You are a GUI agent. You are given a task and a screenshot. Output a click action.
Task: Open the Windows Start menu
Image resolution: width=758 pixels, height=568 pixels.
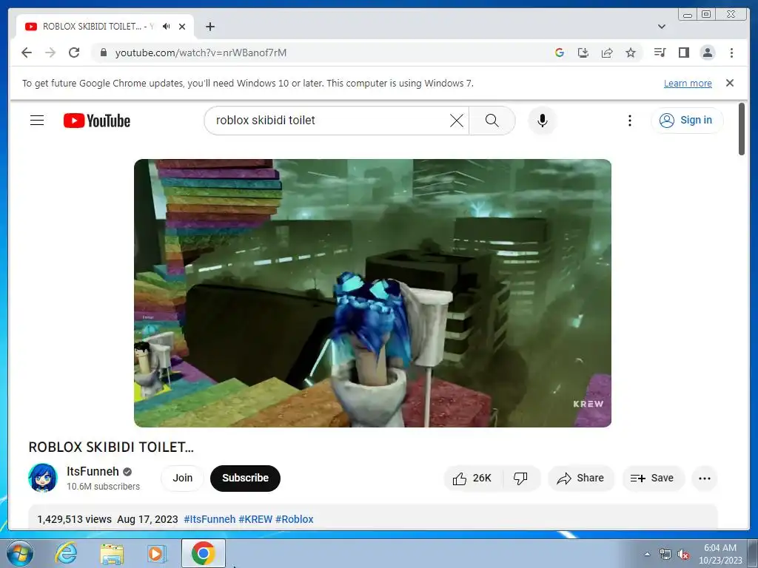click(x=19, y=553)
